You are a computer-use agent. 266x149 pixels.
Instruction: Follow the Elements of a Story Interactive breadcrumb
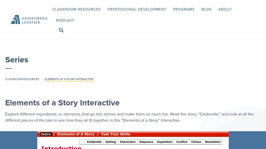69,79
